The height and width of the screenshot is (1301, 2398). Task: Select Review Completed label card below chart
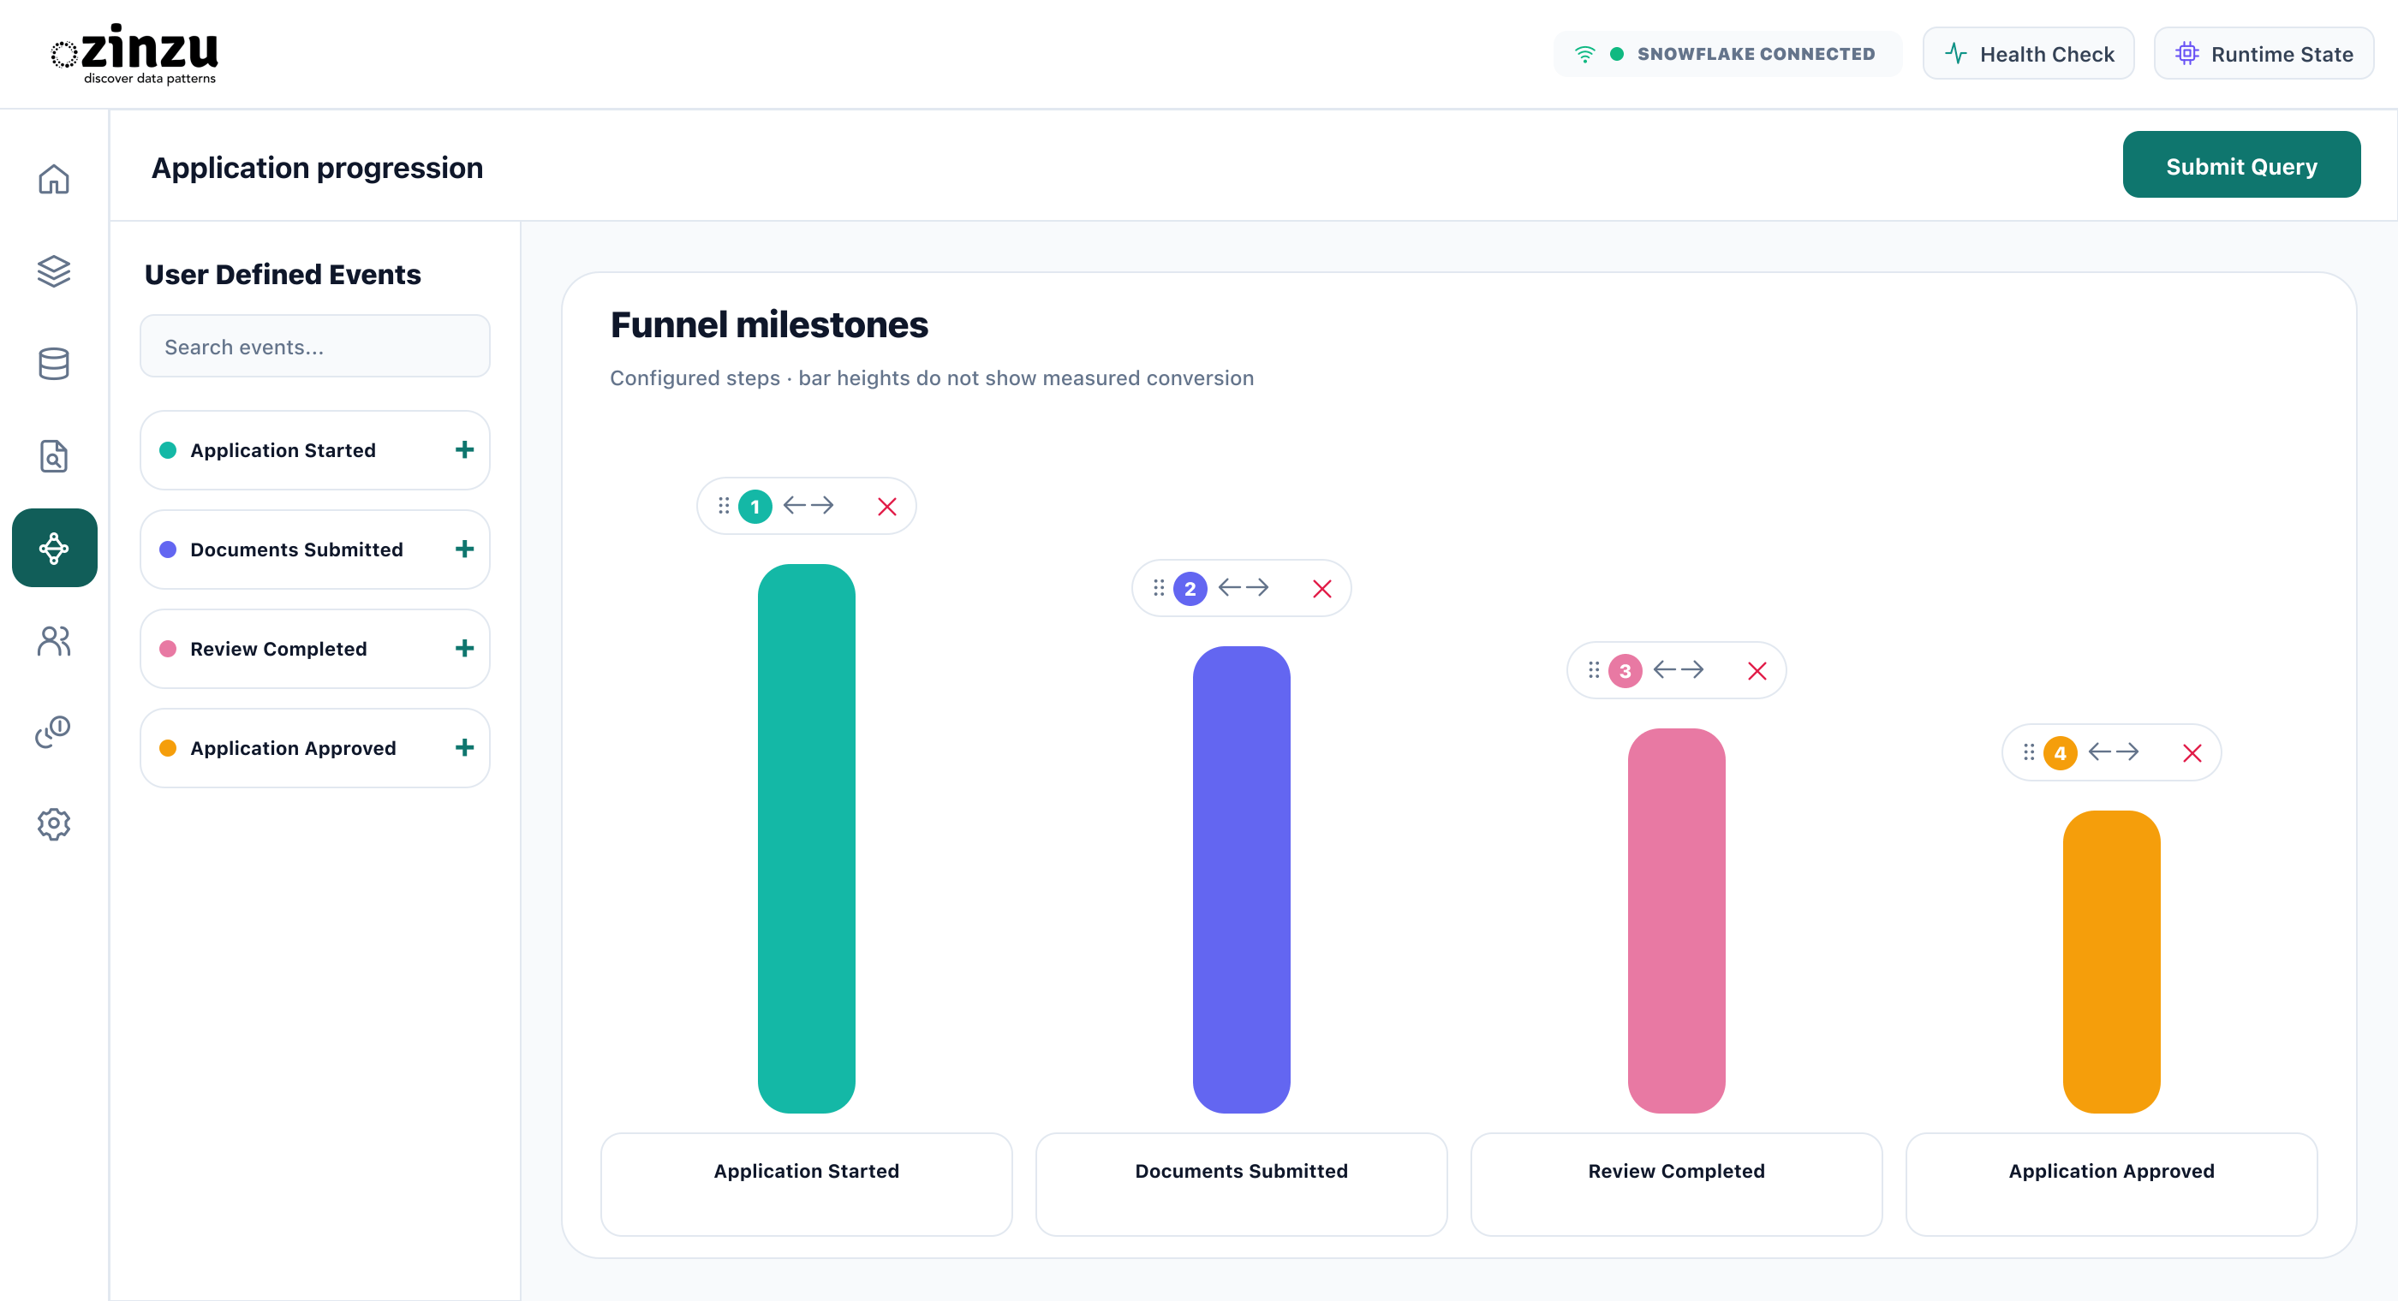(x=1677, y=1184)
